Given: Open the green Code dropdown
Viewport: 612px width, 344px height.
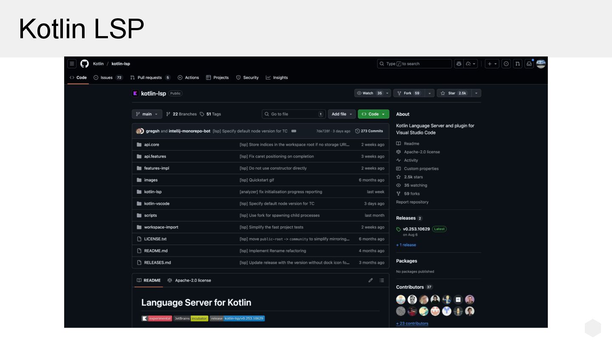Looking at the screenshot, I should [x=374, y=114].
